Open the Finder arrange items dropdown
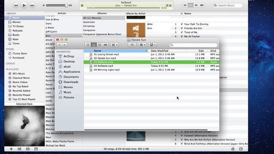274x154 pixels. (x=115, y=45)
